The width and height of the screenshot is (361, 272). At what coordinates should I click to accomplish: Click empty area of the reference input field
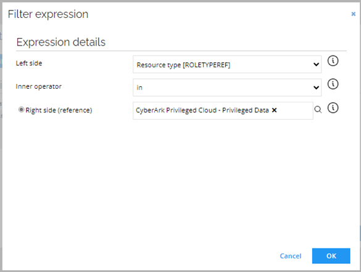click(x=295, y=110)
